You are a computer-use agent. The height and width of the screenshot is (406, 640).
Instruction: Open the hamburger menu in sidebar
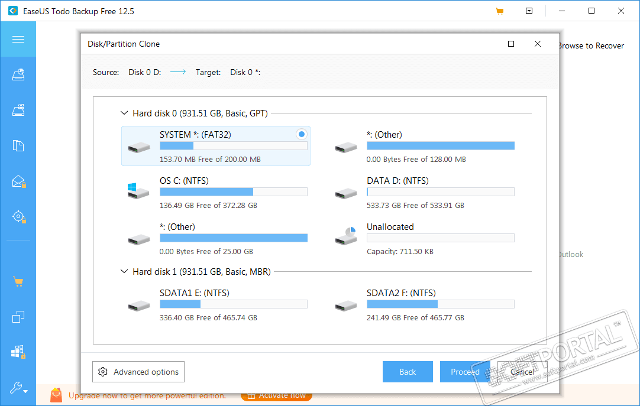pyautogui.click(x=18, y=39)
